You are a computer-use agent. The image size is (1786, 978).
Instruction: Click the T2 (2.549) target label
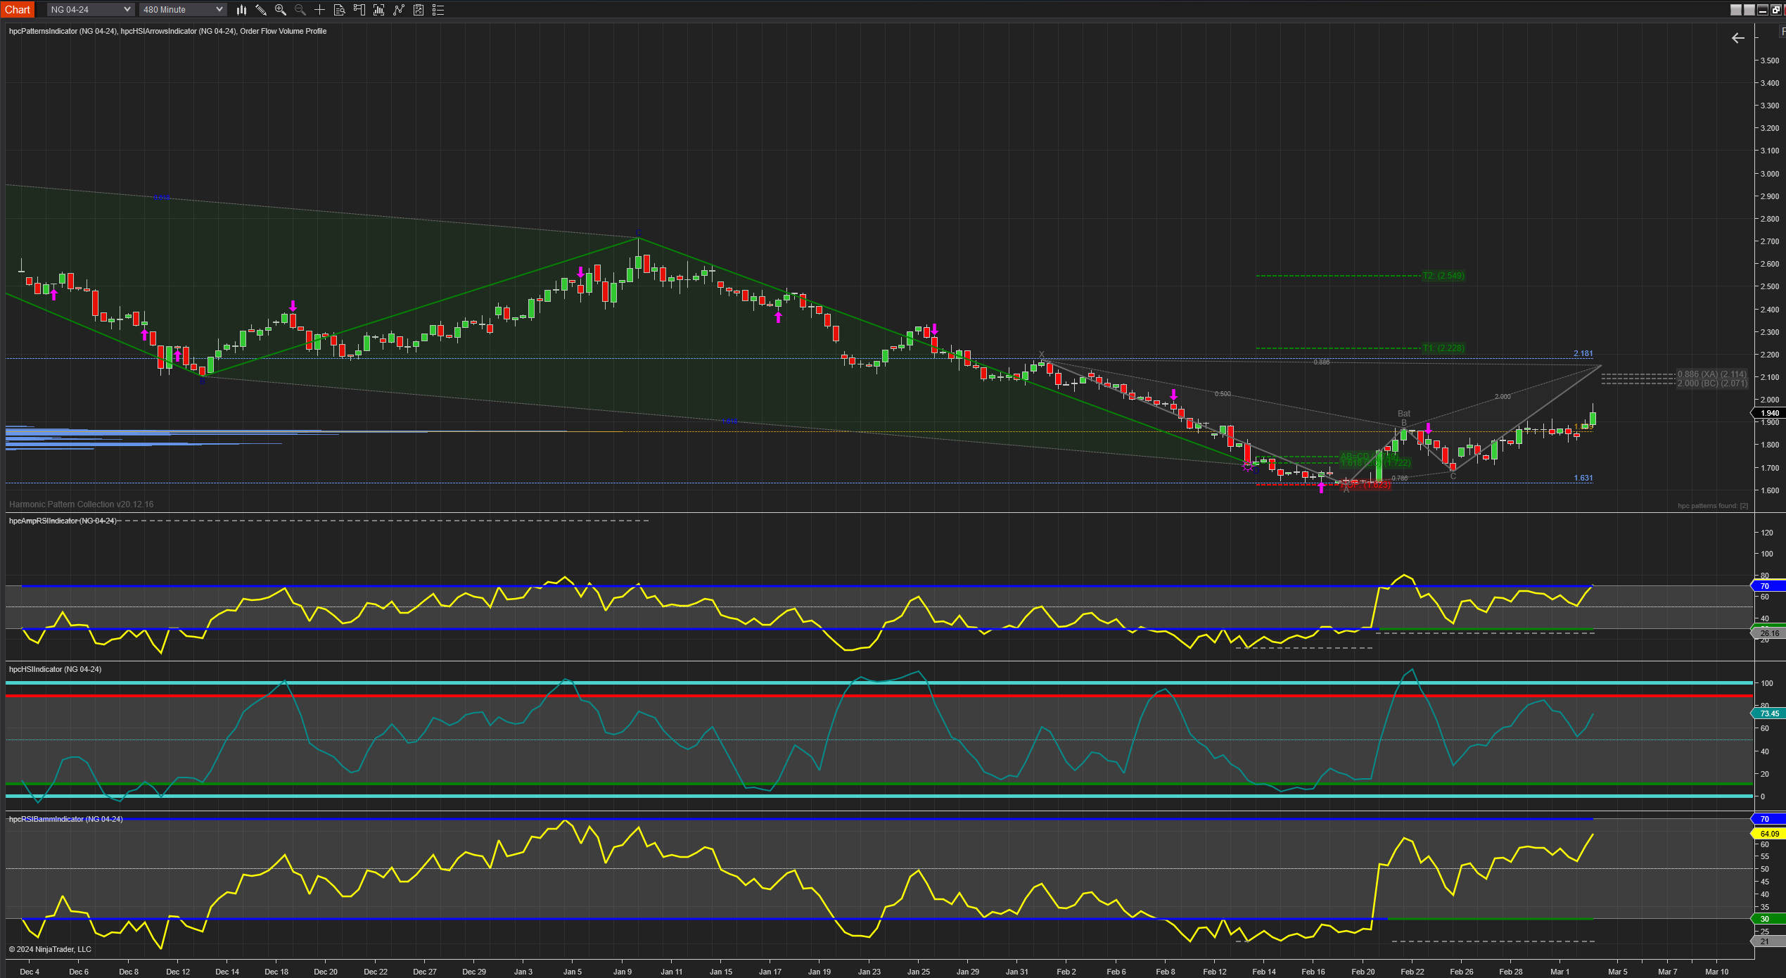(x=1443, y=276)
